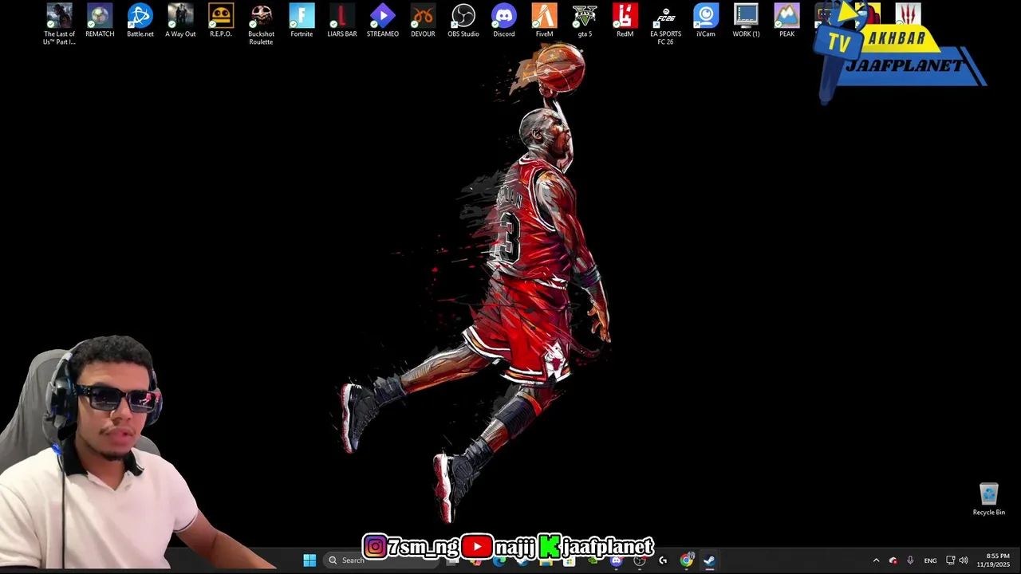Open Google Chrome from the taskbar
The height and width of the screenshot is (574, 1021).
click(x=686, y=560)
